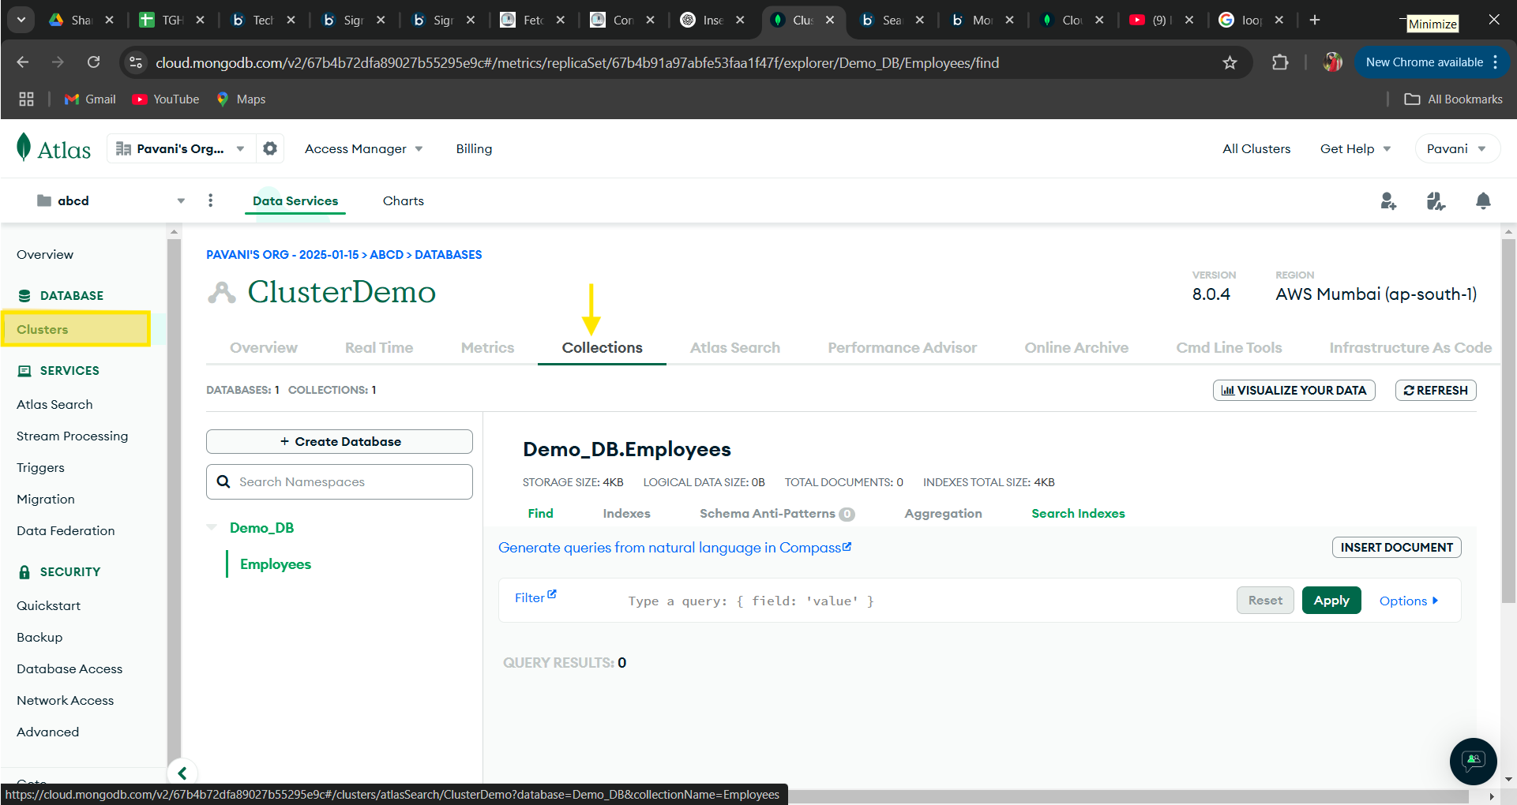Open the Chrome extensions puzzle icon
This screenshot has width=1517, height=805.
[1280, 62]
